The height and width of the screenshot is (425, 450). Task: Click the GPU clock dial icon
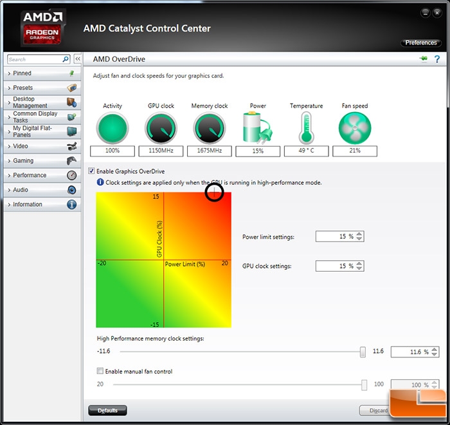click(161, 128)
